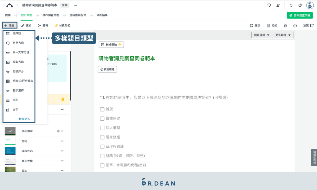Click the lock icon on highlighted theme row
The height and width of the screenshot is (190, 317).
[x=63, y=99]
